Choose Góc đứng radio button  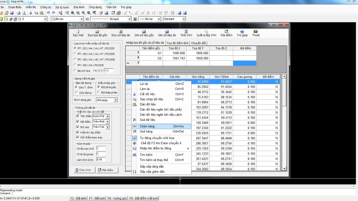click(x=77, y=93)
